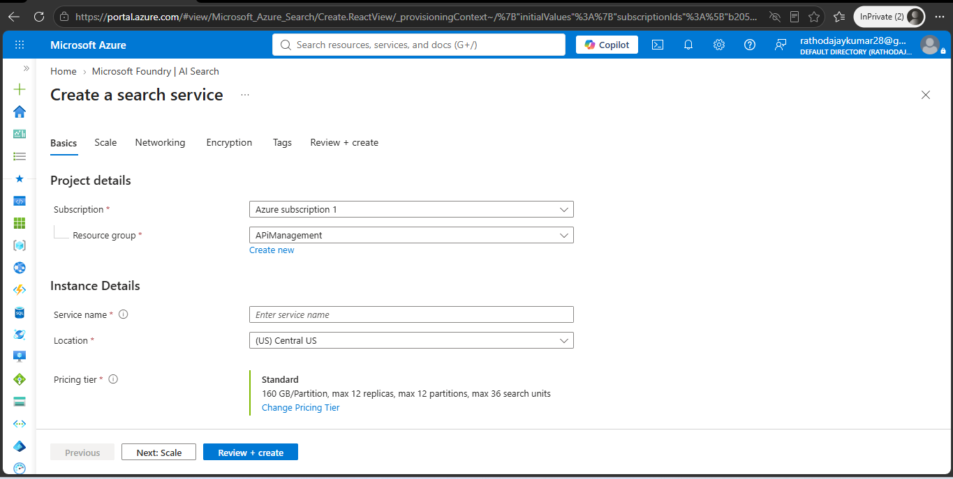Show info tooltip for Service name

124,314
